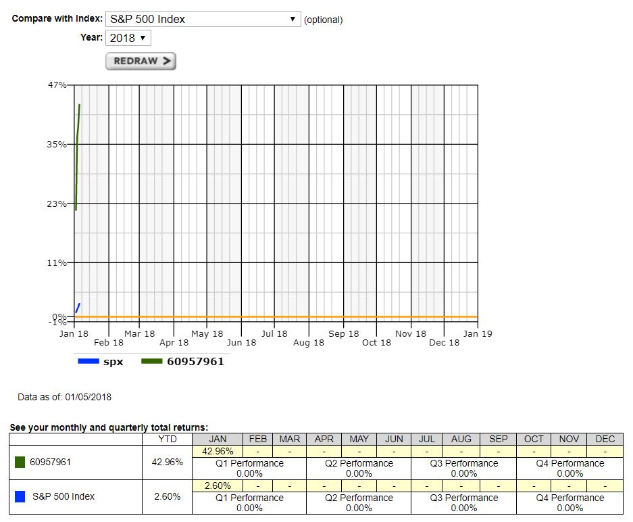Select the NOV column header
633x522 pixels.
pyautogui.click(x=568, y=440)
